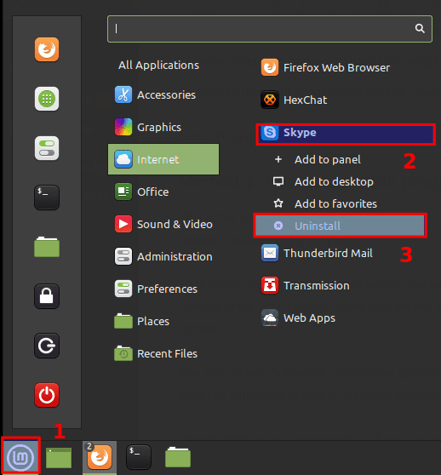Select the Internet category
This screenshot has height=475, width=441.
pos(163,159)
